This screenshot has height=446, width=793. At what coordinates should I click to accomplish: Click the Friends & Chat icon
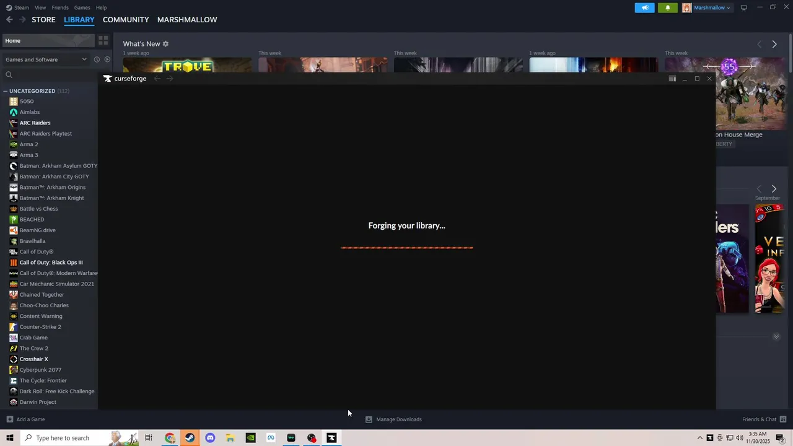click(783, 419)
